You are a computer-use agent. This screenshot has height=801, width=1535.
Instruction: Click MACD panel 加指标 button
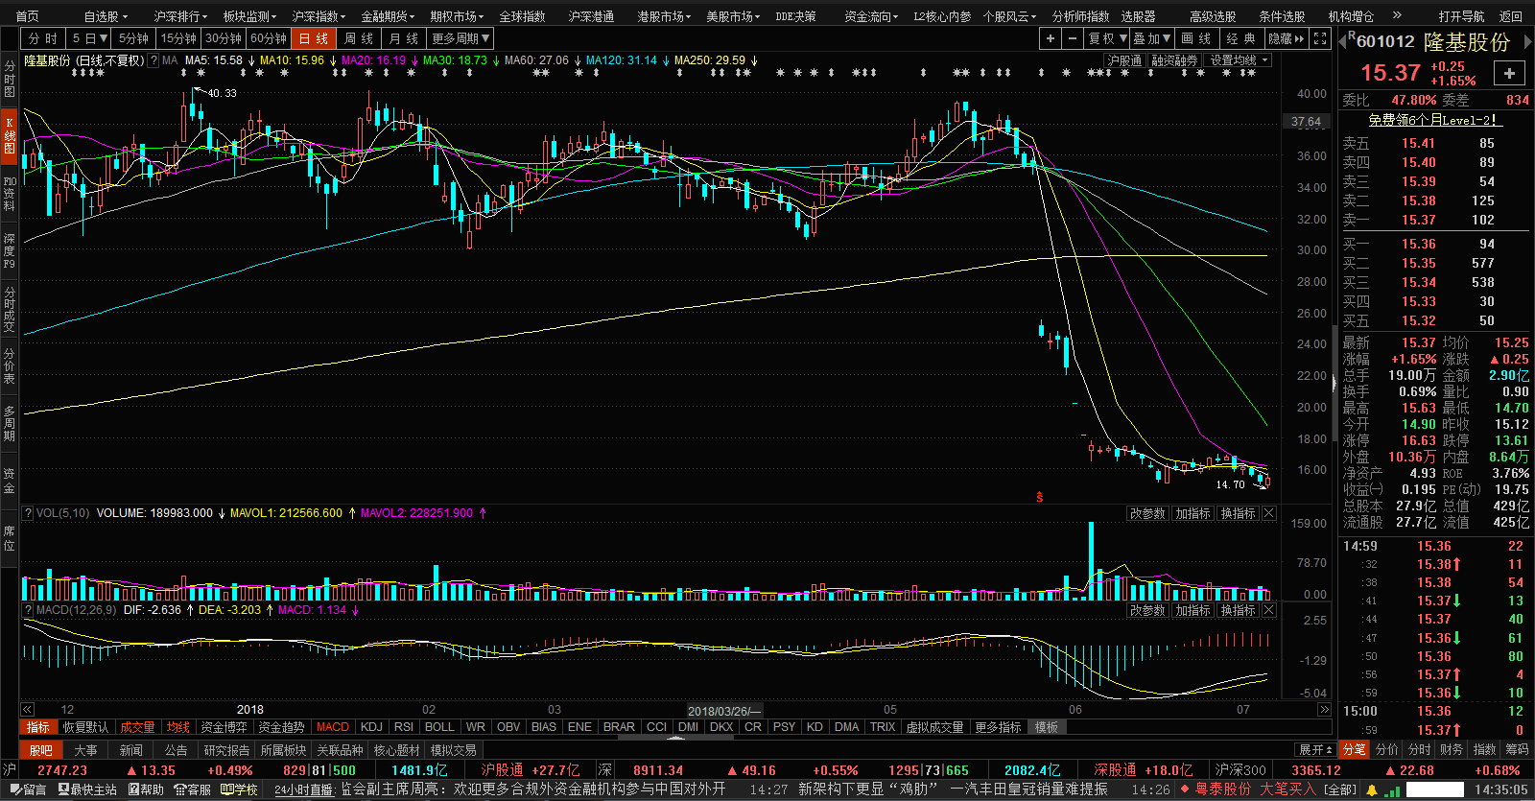[1193, 610]
